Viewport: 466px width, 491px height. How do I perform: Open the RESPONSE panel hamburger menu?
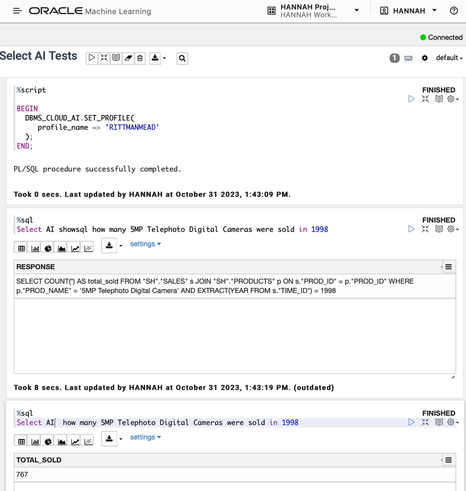click(448, 266)
